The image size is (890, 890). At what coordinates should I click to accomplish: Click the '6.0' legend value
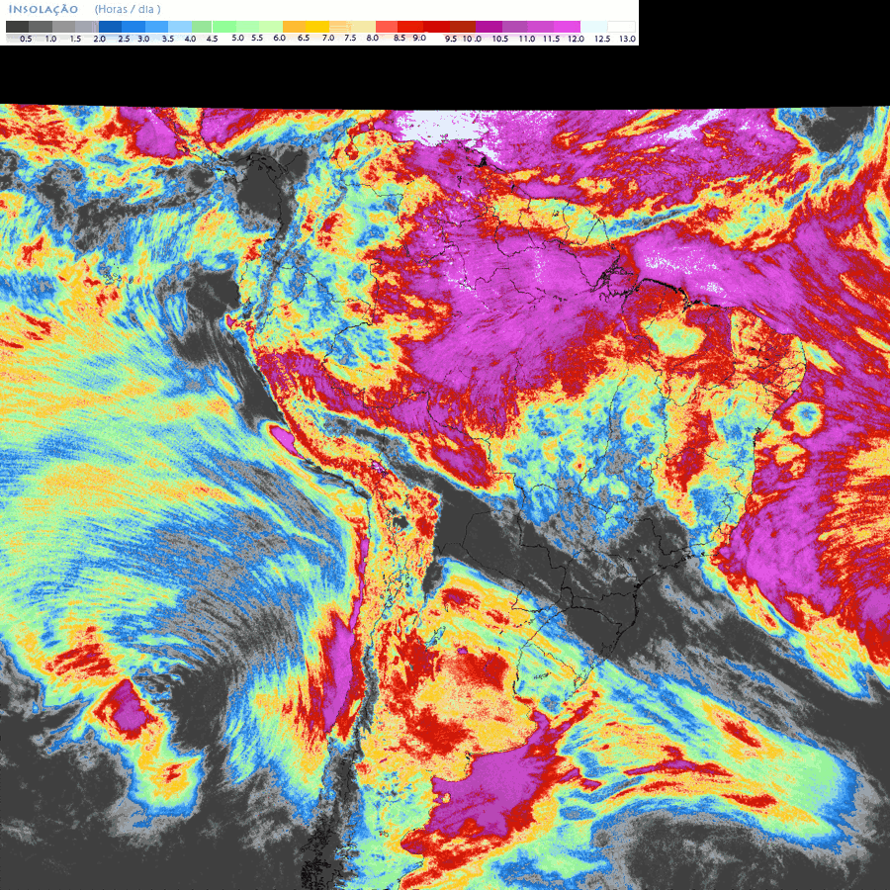(279, 38)
